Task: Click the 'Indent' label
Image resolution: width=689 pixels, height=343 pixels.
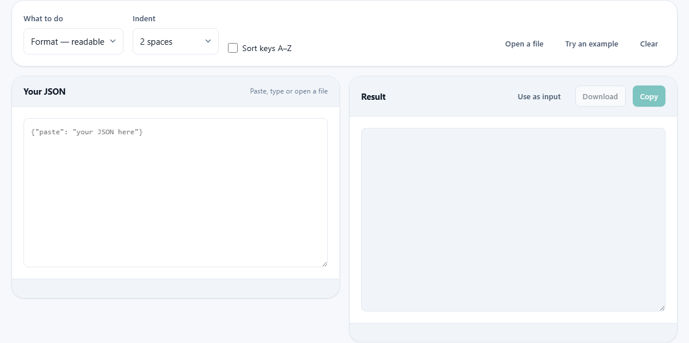Action: tap(144, 18)
